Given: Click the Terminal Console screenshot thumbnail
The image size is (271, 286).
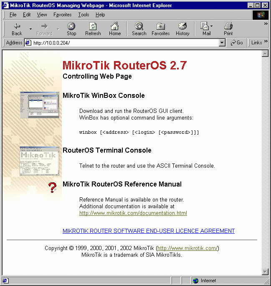Looking at the screenshot, I should pyautogui.click(x=40, y=161).
